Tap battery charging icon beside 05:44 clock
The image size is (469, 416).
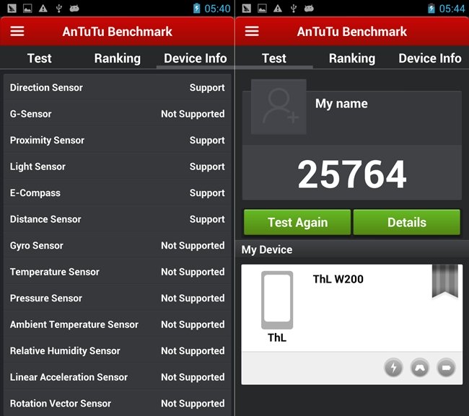pyautogui.click(x=431, y=9)
